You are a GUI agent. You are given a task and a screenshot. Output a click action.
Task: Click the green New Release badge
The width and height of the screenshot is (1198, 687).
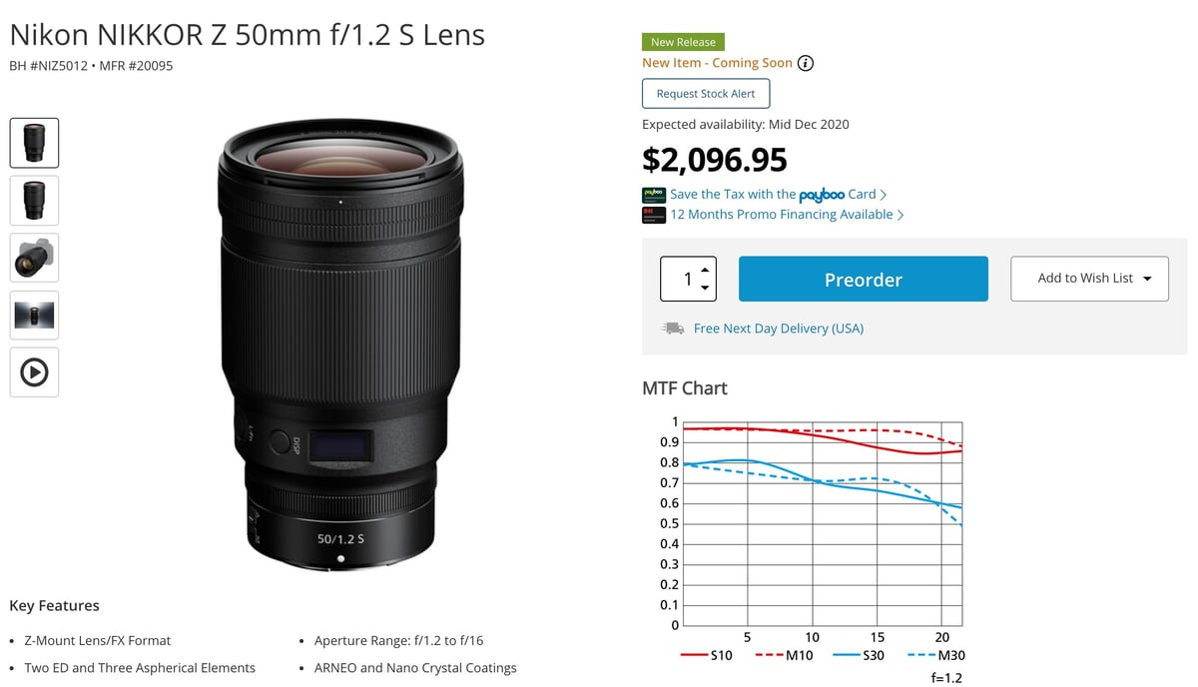(683, 41)
